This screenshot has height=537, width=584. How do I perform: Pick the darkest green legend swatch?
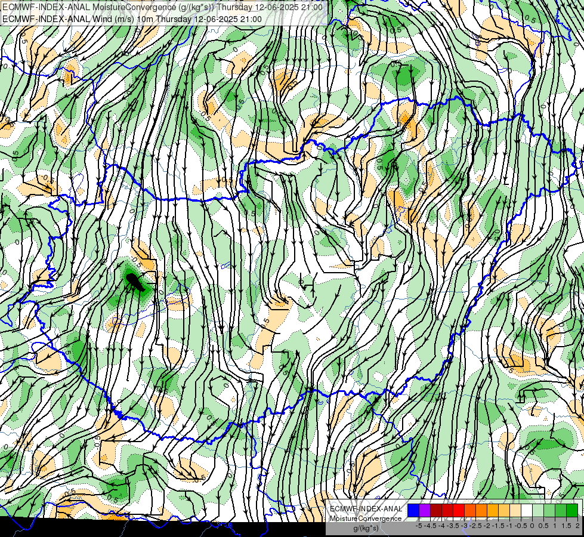572,510
